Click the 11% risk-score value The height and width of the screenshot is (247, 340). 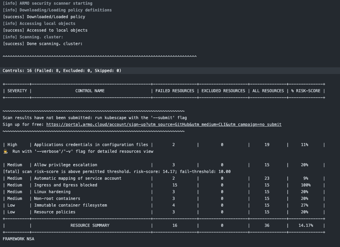[x=304, y=145]
